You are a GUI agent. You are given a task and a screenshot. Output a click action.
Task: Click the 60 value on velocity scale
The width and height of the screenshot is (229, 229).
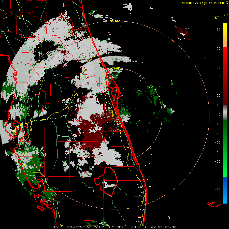219,58
